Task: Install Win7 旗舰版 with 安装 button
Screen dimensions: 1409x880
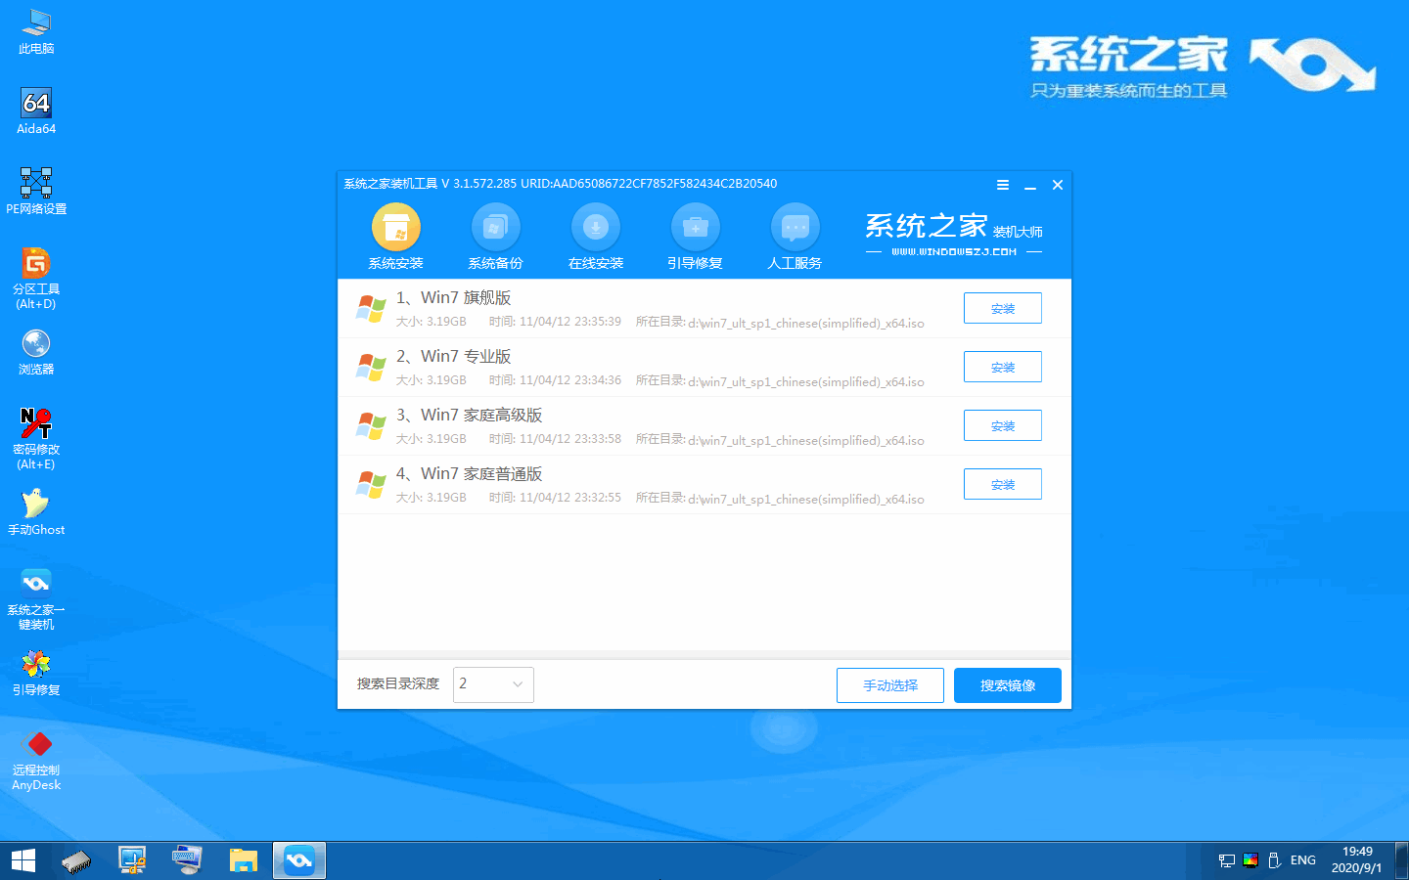Action: (1002, 308)
